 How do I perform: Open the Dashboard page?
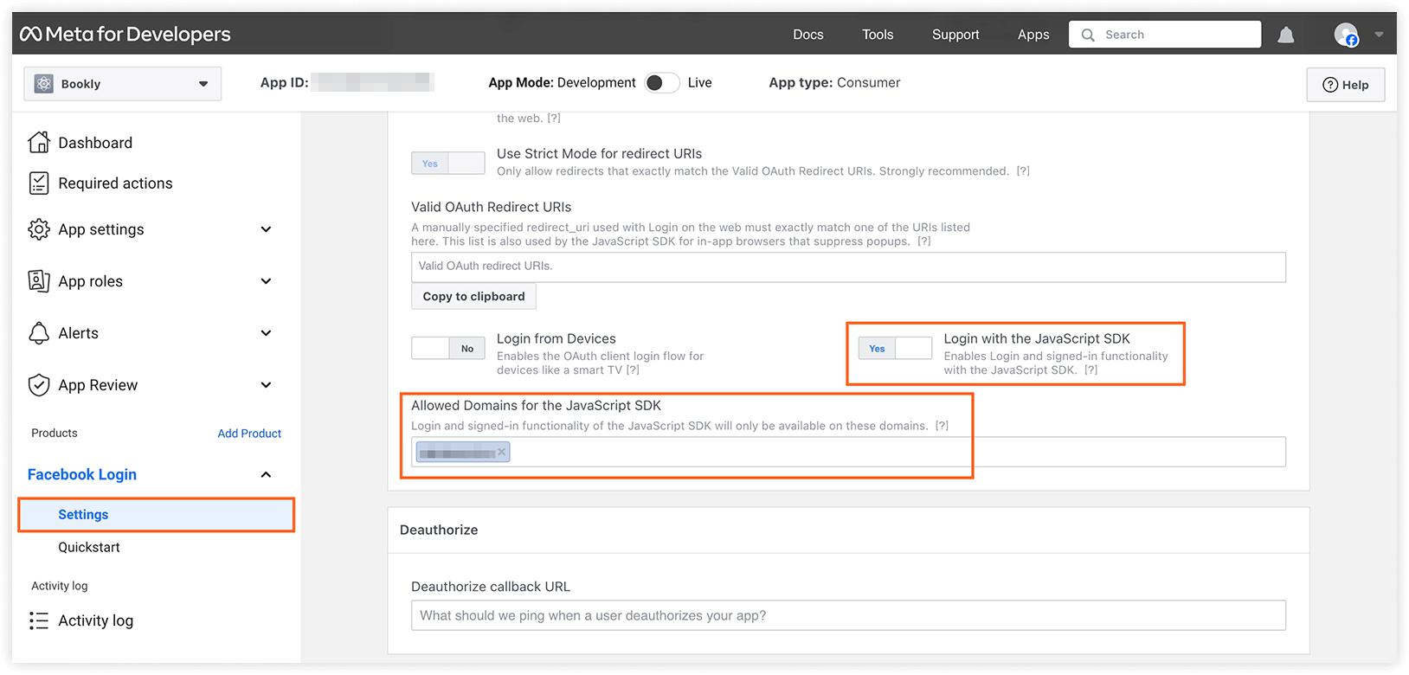[x=95, y=143]
